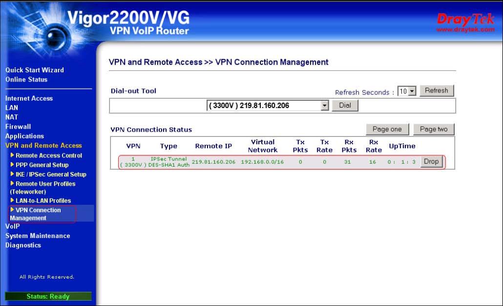Open Quick Start Wizard in sidebar

(34, 70)
